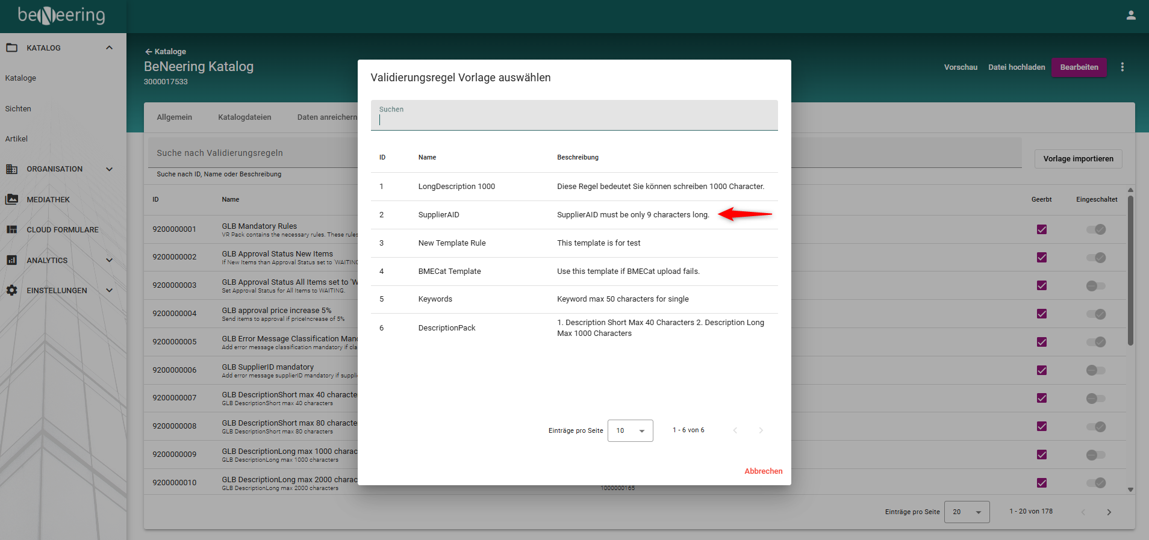Uncheck Geerbt checkbox for rule 9200000001
Image resolution: width=1149 pixels, height=540 pixels.
pos(1041,229)
